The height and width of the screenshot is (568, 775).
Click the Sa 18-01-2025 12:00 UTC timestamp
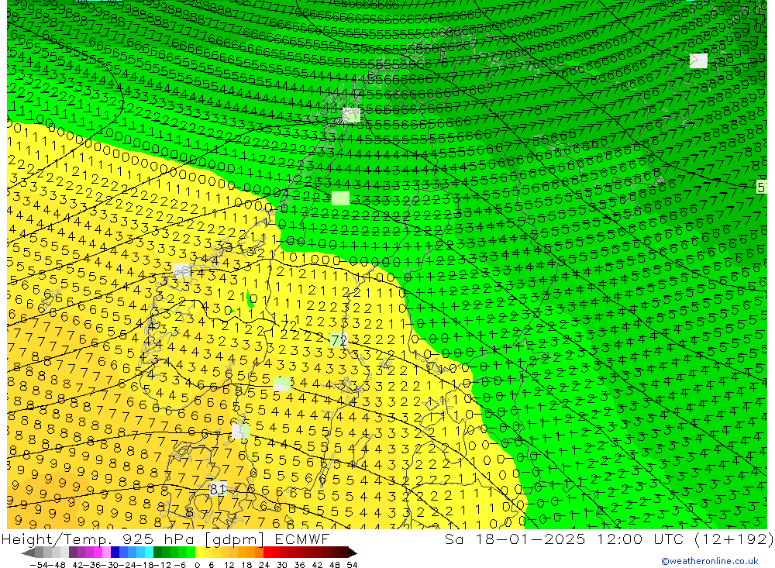coord(608,539)
